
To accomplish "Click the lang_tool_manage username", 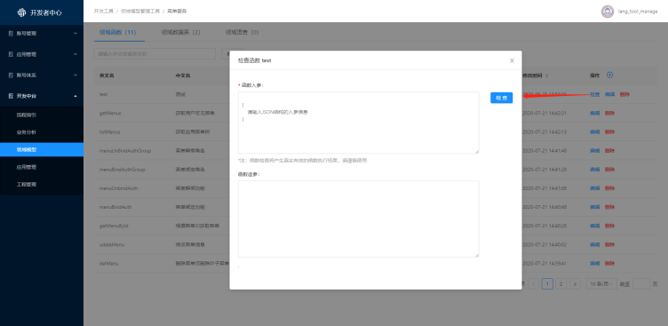I will [638, 12].
